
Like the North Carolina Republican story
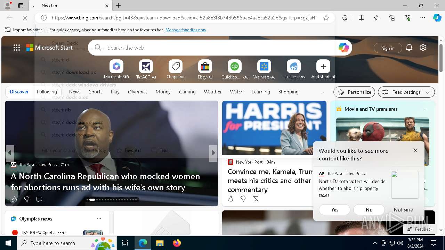coord(14,199)
